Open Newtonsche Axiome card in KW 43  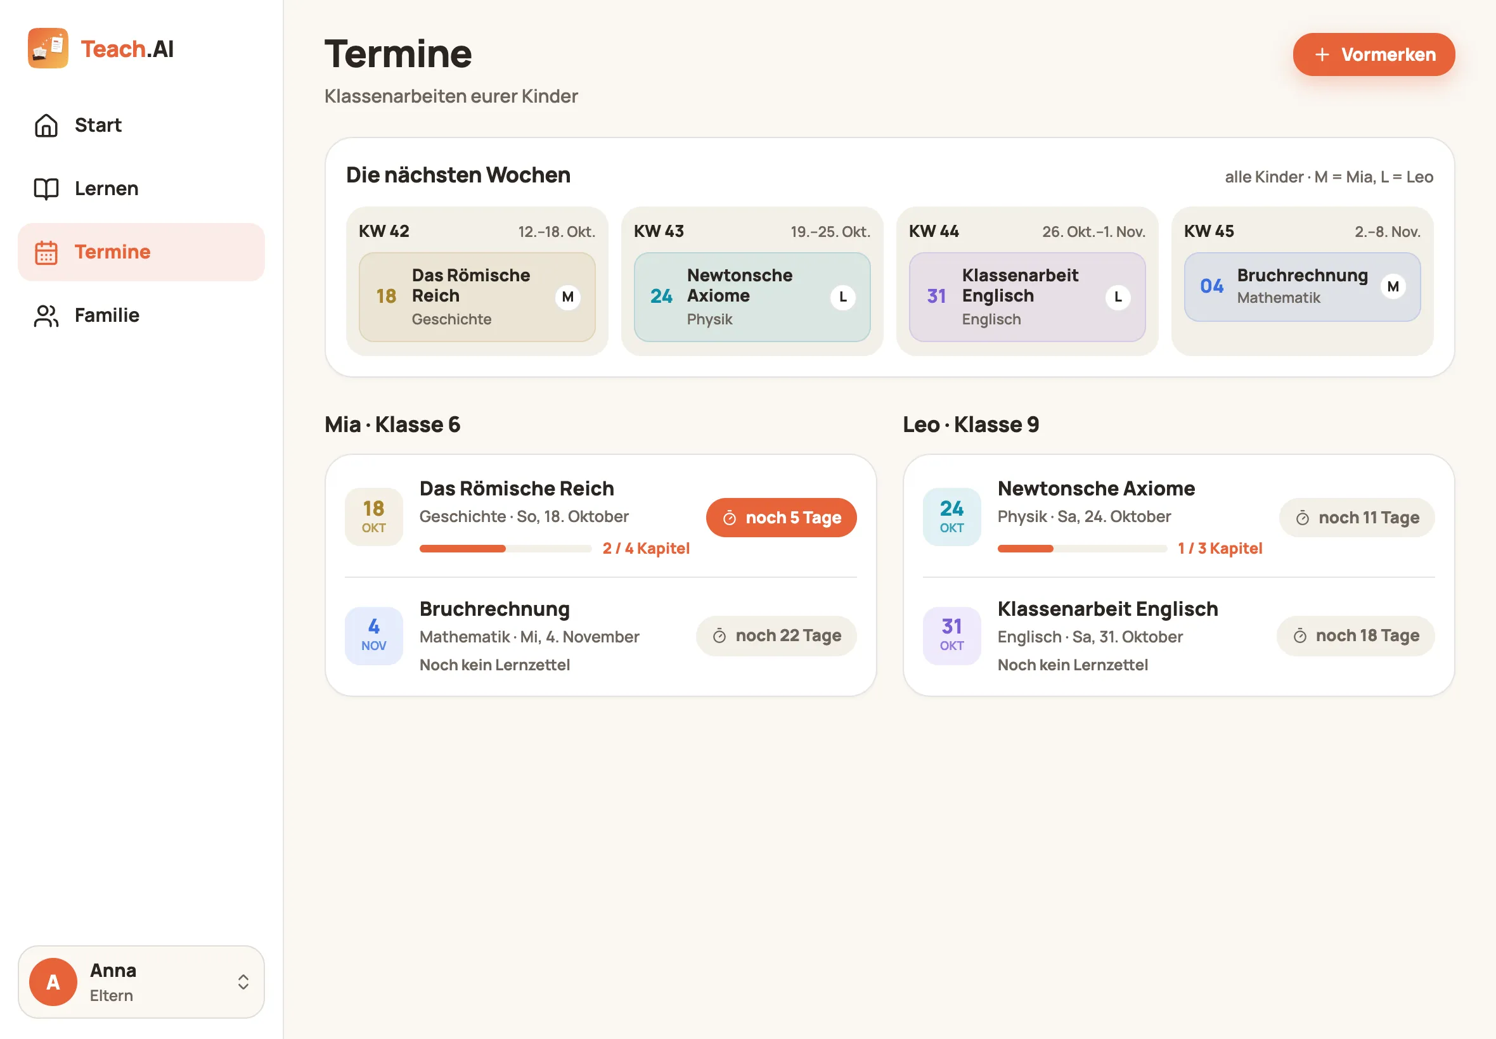[x=752, y=297]
